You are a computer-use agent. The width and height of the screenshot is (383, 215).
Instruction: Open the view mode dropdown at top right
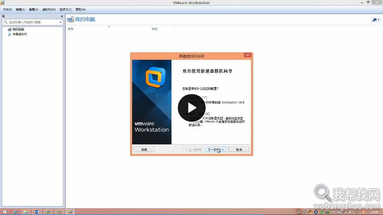pos(375,20)
